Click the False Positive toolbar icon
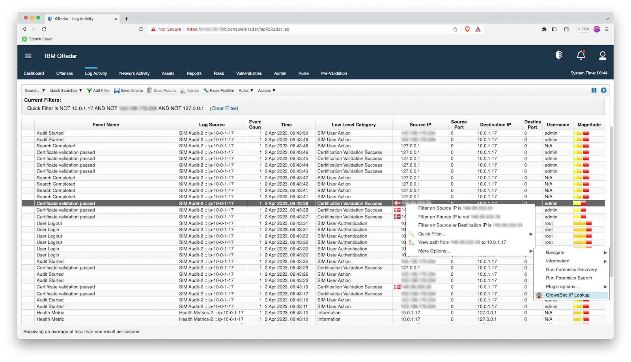The width and height of the screenshot is (631, 362). click(x=206, y=91)
